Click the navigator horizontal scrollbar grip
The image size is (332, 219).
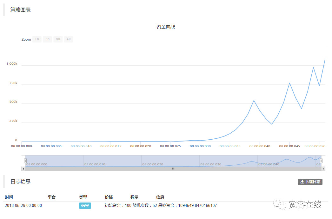173,169
